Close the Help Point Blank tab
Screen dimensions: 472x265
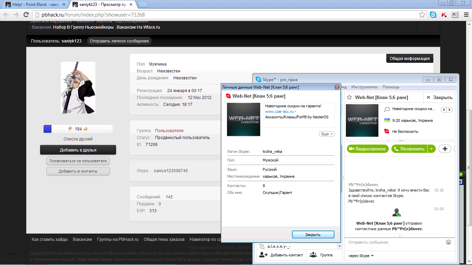coord(64,5)
